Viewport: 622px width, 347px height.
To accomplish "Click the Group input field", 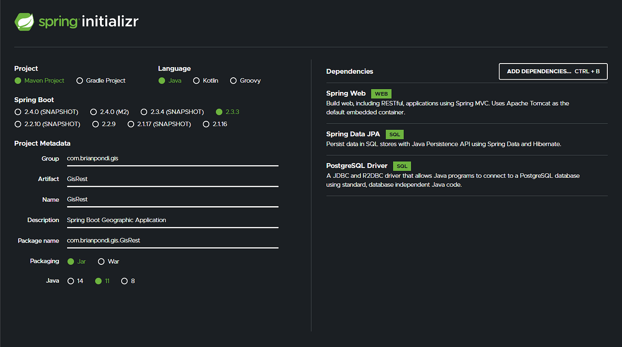I will (172, 159).
